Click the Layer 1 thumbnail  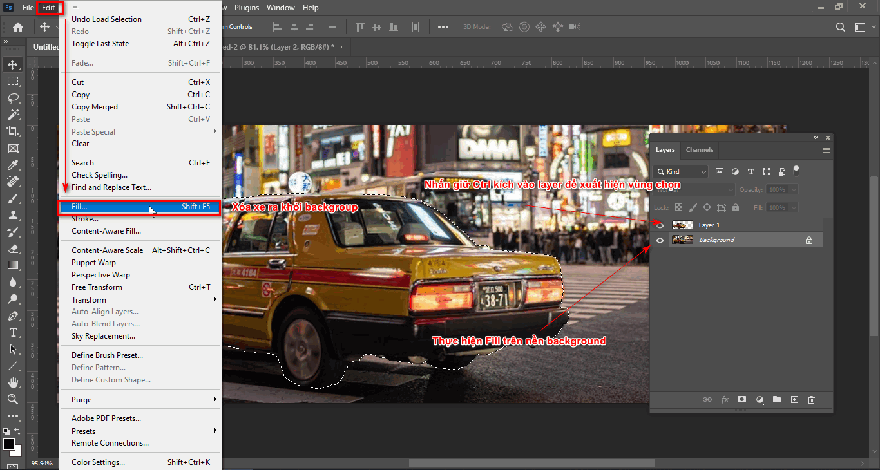[682, 225]
